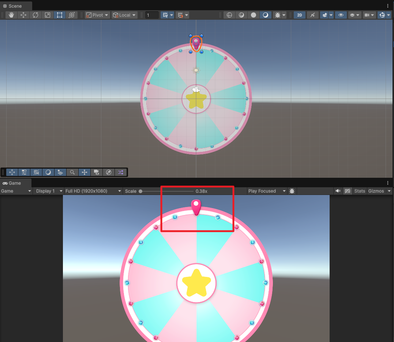The height and width of the screenshot is (342, 394).
Task: Select shaded draw mode crescent icon
Action: coord(265,15)
